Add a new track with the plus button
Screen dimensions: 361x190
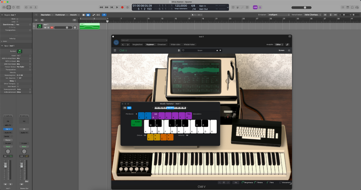(36, 20)
